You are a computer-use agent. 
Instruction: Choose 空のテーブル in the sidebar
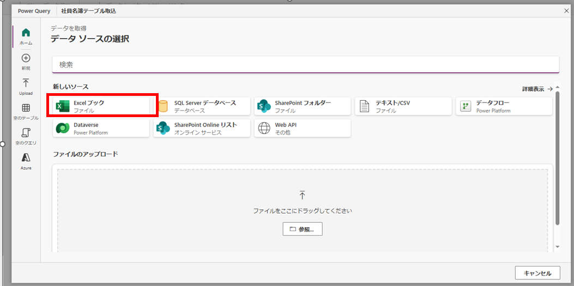point(26,112)
